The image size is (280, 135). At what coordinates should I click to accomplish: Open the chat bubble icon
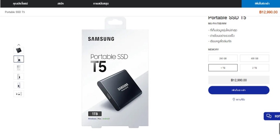point(269,116)
